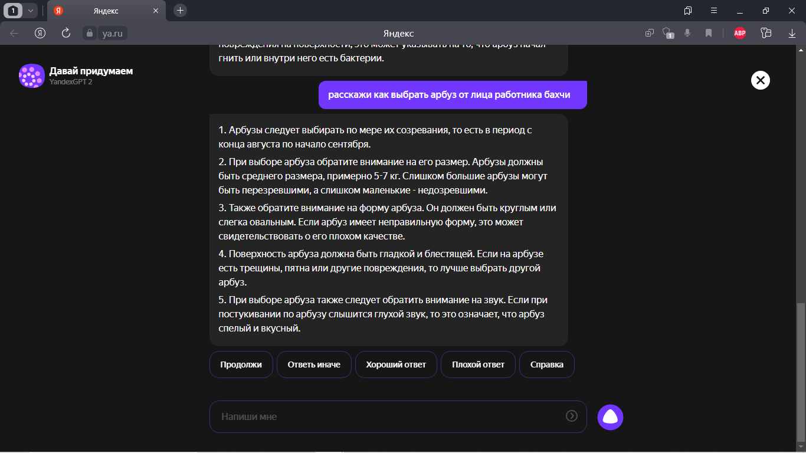Click answer point 5 about звук
This screenshot has height=453, width=806.
383,314
